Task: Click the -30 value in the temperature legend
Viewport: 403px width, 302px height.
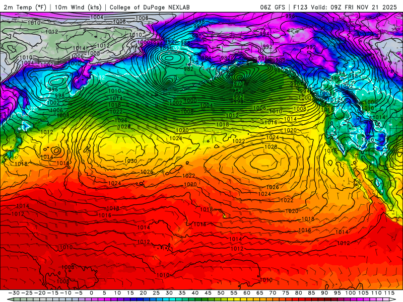Action: (x=14, y=293)
